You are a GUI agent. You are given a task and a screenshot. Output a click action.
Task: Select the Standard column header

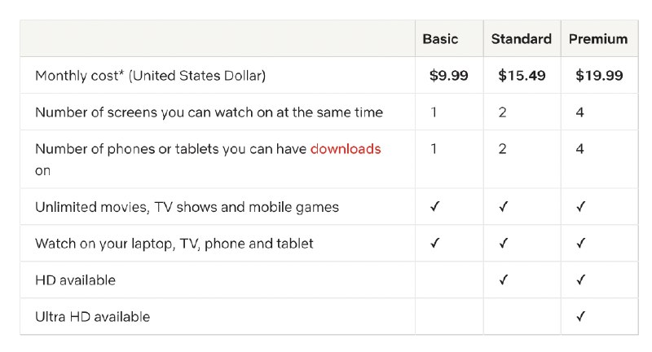tap(521, 39)
